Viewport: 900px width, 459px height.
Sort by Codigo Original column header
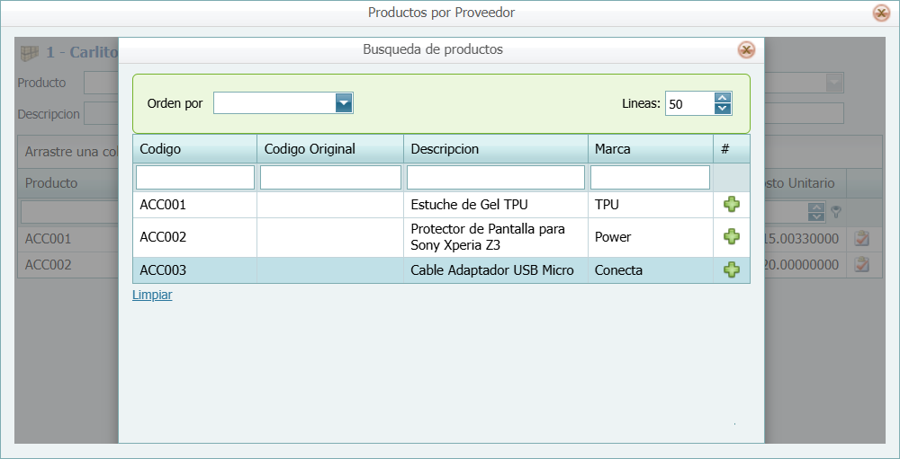tap(329, 149)
